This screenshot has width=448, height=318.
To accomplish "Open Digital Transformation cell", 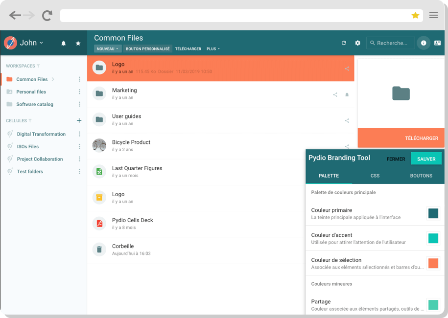I will [x=41, y=134].
